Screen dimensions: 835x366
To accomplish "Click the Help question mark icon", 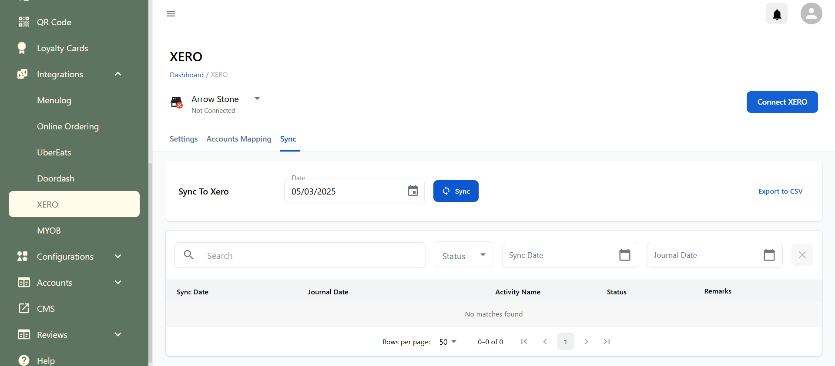I will tap(24, 360).
